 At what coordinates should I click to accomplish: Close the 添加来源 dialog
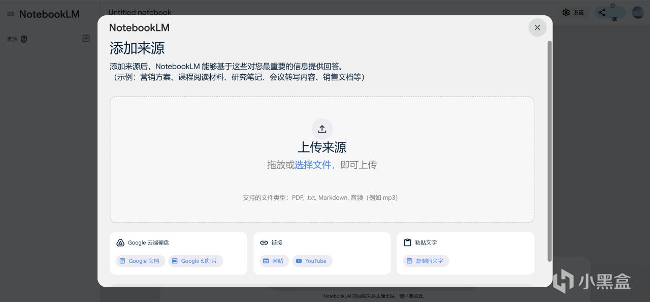pyautogui.click(x=537, y=27)
